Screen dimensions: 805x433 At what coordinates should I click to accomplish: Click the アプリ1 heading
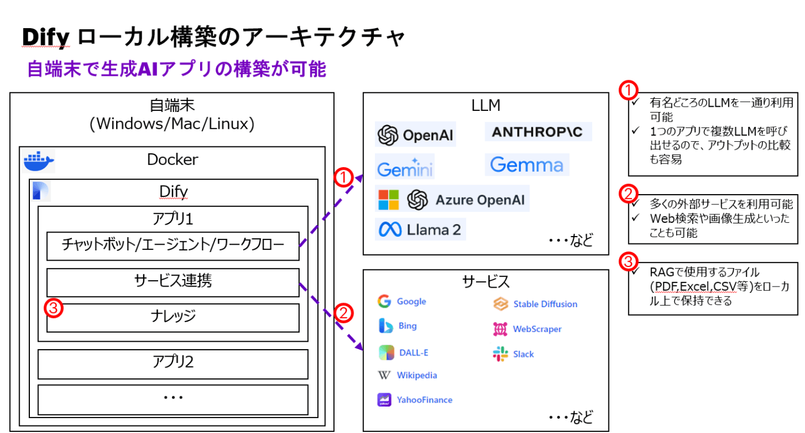[173, 218]
